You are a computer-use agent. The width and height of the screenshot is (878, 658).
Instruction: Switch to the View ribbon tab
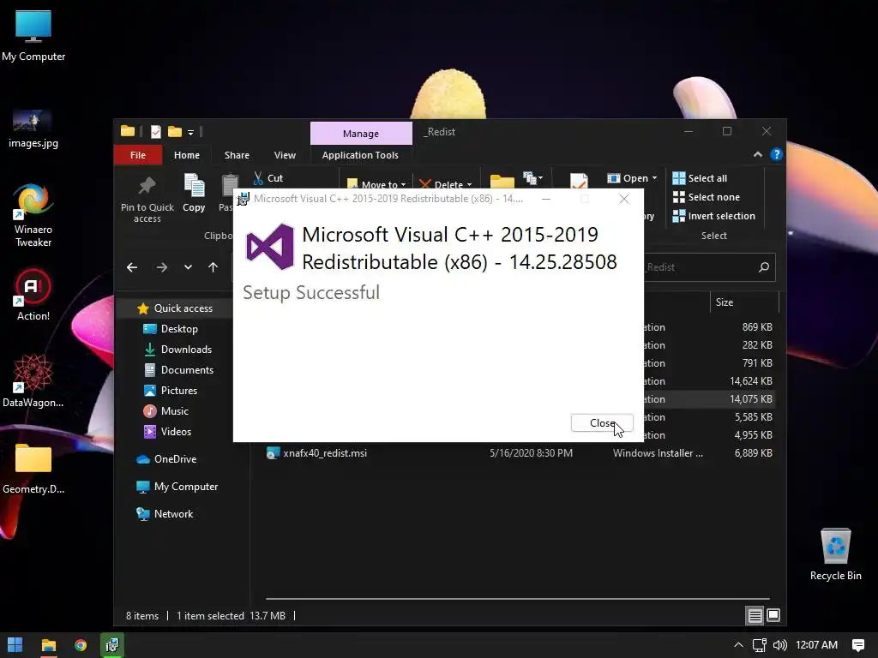tap(285, 155)
